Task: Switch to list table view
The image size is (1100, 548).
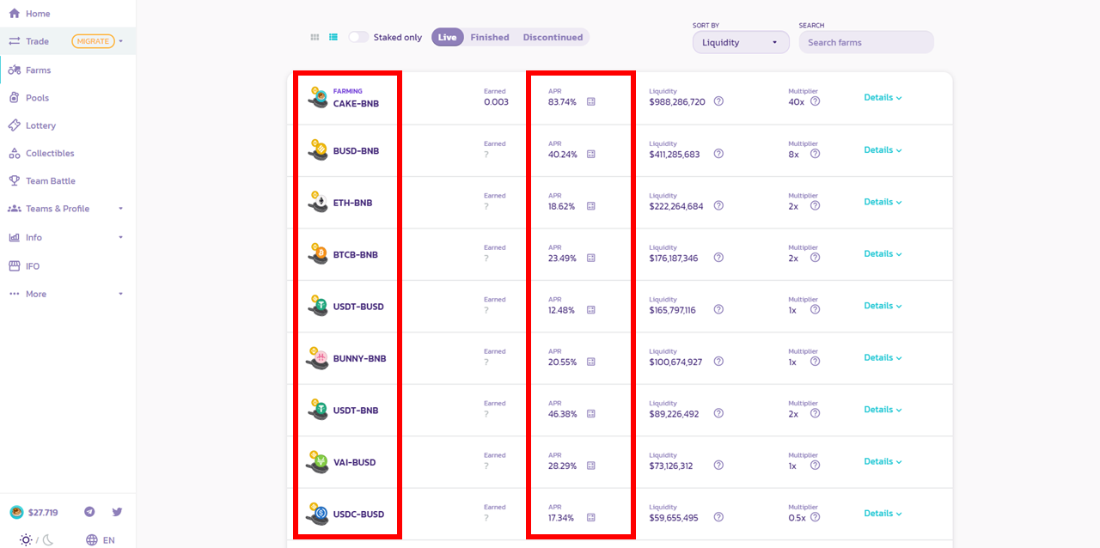Action: tap(333, 37)
